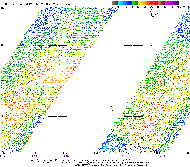Click the '35' color scale label
190x167 pixels.
coord(158,7)
